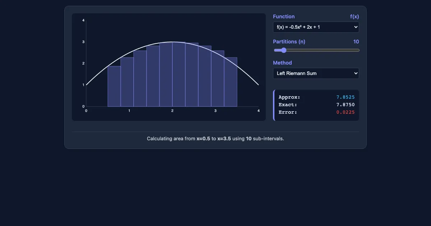Click the first Riemann rectangle at x=0.5
Screen dimensions: 431x226
point(114,86)
